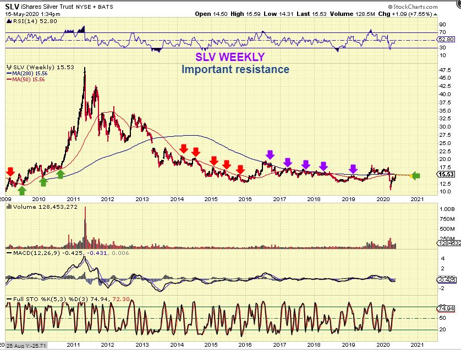Click the Last 15.53 quote in the header
The height and width of the screenshot is (350, 461).
coord(312,14)
